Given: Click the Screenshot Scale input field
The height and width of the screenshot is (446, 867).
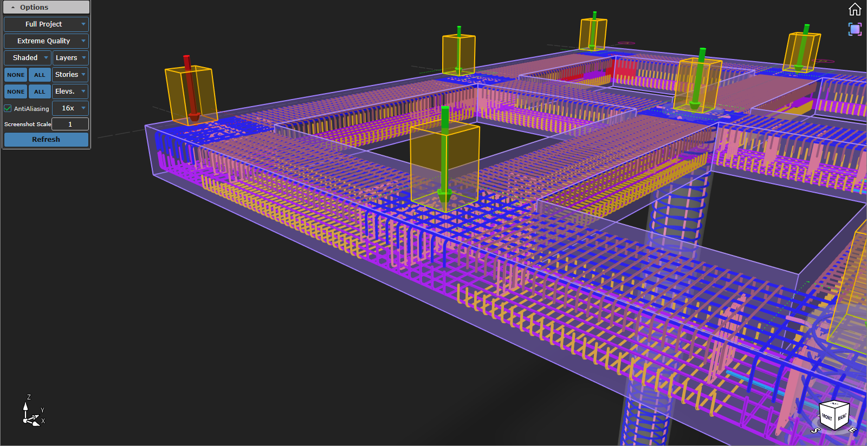Looking at the screenshot, I should pyautogui.click(x=70, y=124).
